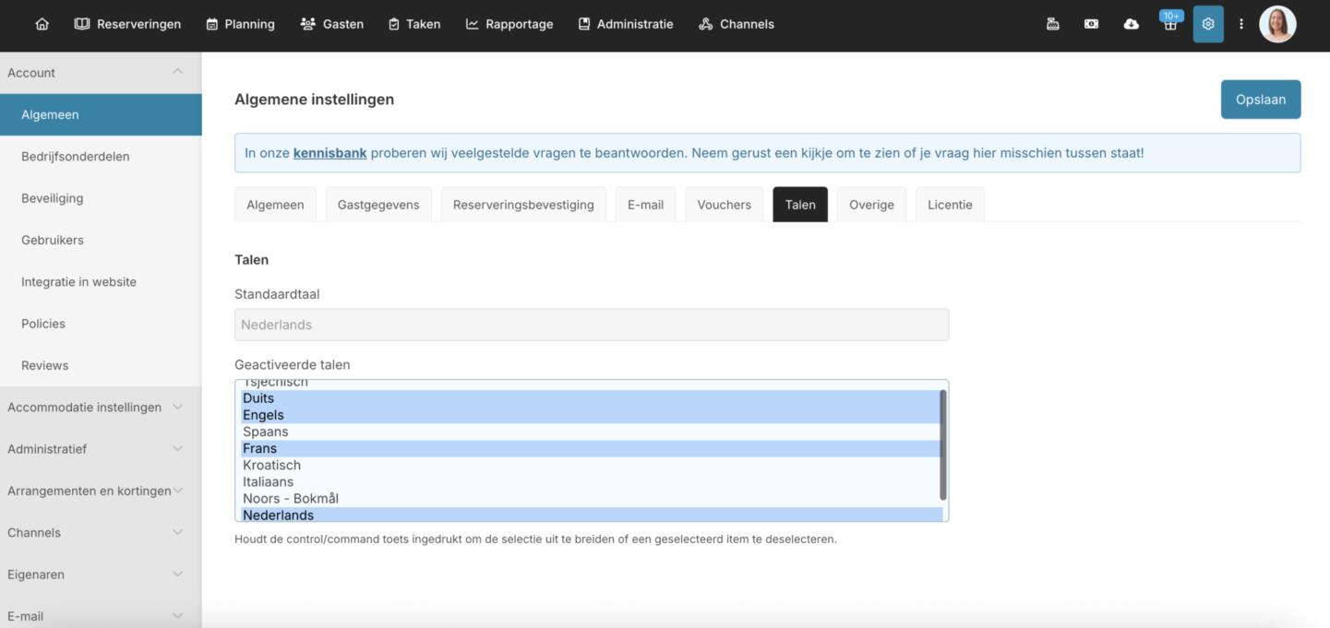This screenshot has height=628, width=1330.
Task: Click the cloud download icon
Action: [x=1131, y=24]
